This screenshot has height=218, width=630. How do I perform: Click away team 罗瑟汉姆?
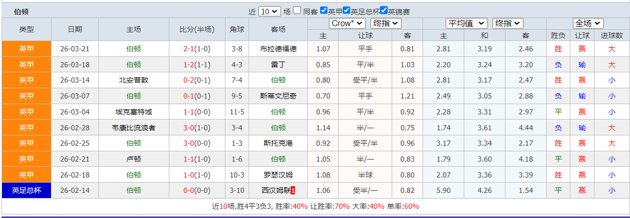pos(278,174)
